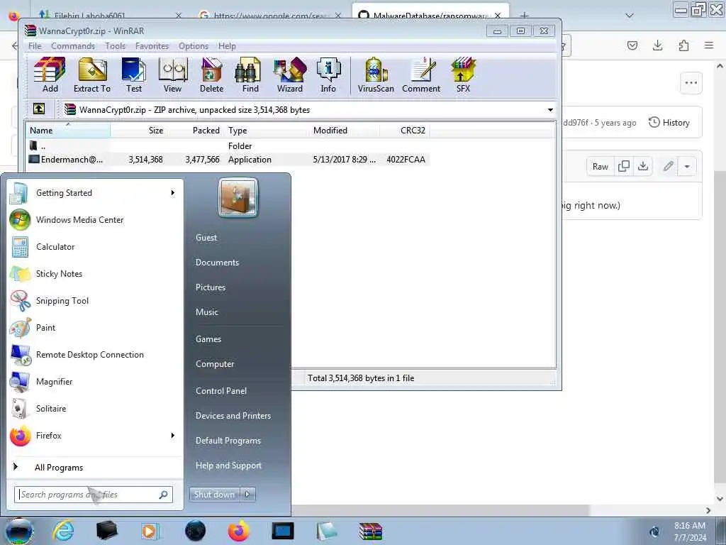The width and height of the screenshot is (726, 545).
Task: Sort archive by Name column header
Action: click(67, 131)
